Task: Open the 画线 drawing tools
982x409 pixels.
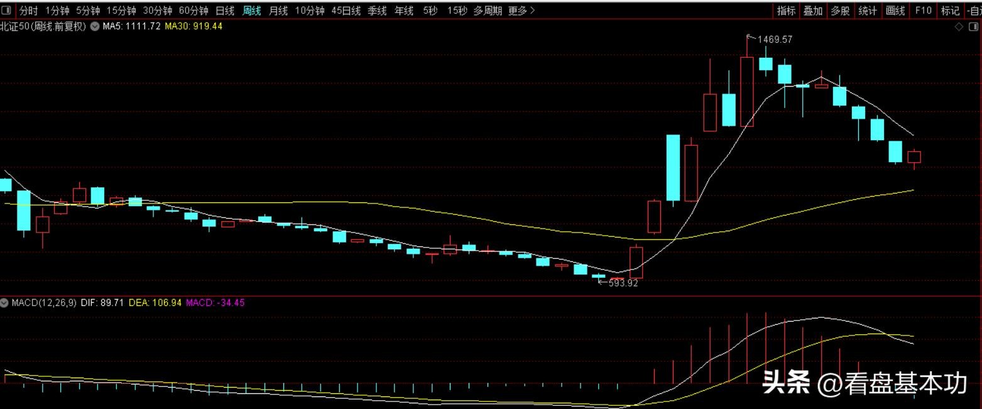Action: (895, 11)
